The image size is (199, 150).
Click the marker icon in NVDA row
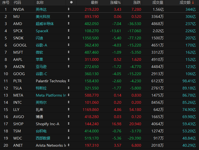pos(69,9)
